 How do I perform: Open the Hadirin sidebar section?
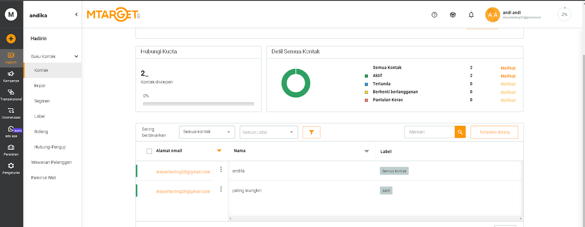click(x=11, y=58)
